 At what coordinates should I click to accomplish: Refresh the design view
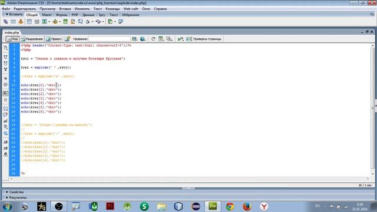tap(153, 39)
